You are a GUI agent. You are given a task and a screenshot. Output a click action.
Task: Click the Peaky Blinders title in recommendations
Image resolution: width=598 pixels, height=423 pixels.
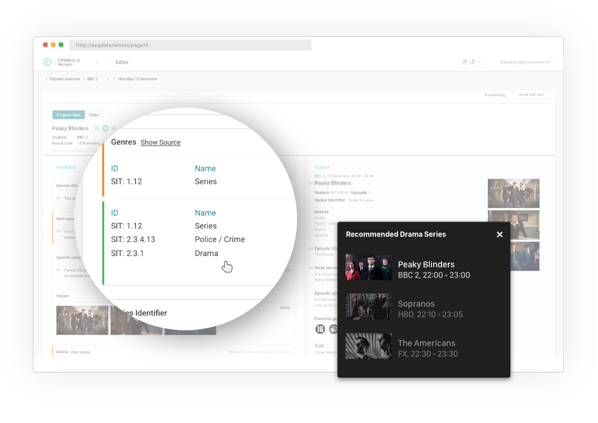(x=426, y=264)
